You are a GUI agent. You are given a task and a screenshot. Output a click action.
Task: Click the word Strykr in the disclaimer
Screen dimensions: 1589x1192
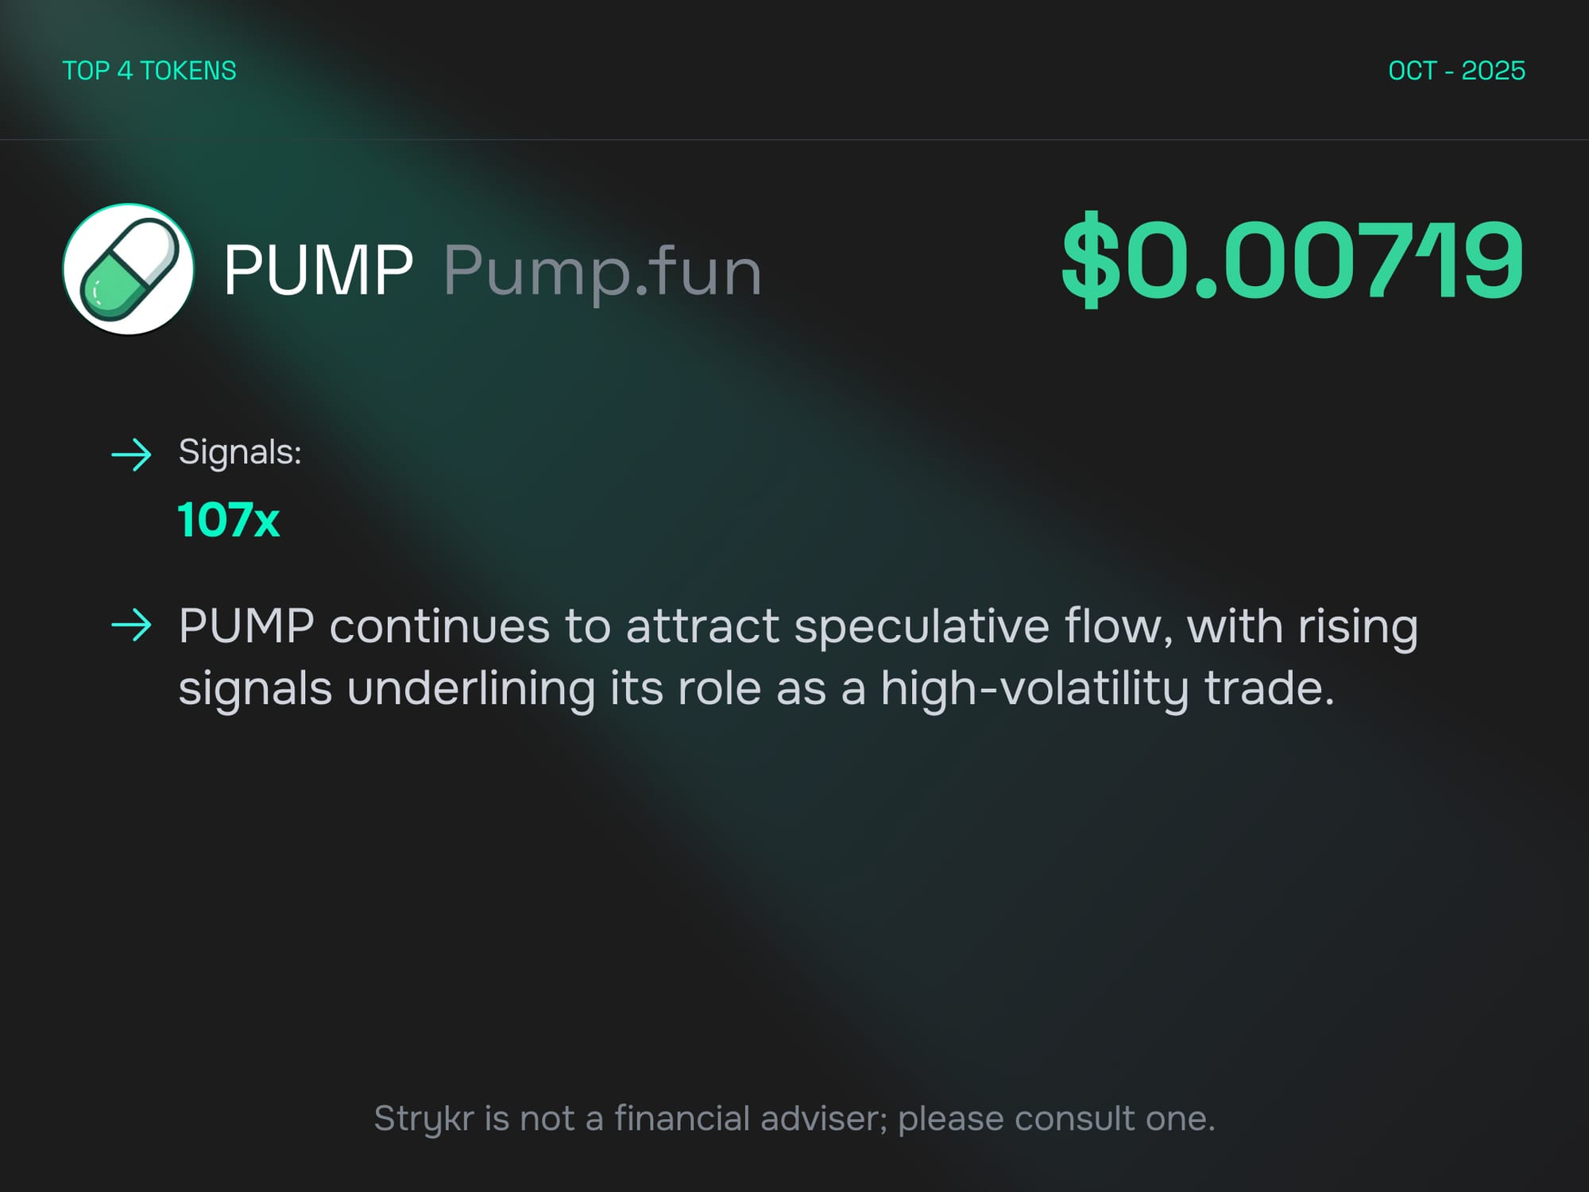[x=423, y=1119]
